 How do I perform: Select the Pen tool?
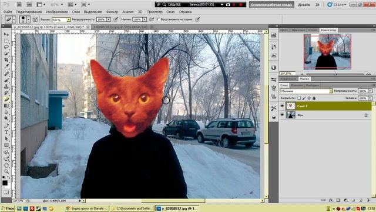coord(6,126)
